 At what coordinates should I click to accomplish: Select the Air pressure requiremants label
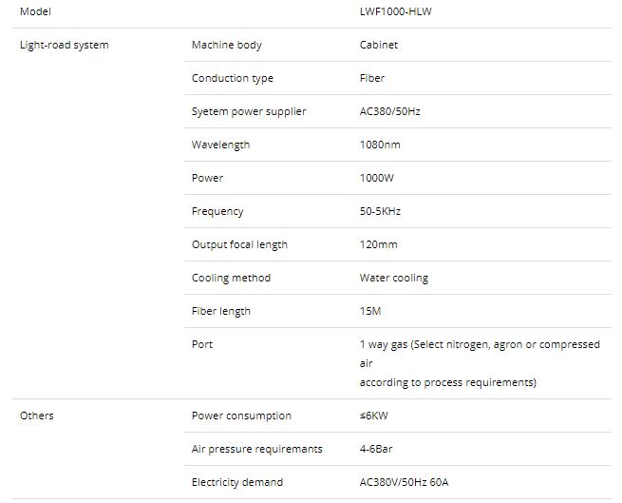click(x=256, y=449)
